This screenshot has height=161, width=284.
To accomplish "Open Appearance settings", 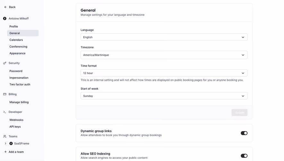I will [x=17, y=53].
